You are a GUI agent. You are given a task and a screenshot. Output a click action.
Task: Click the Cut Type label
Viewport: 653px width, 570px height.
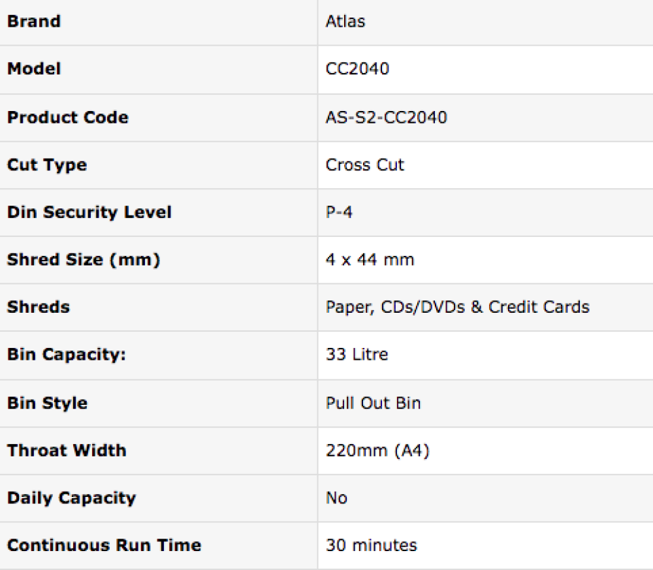click(x=47, y=165)
